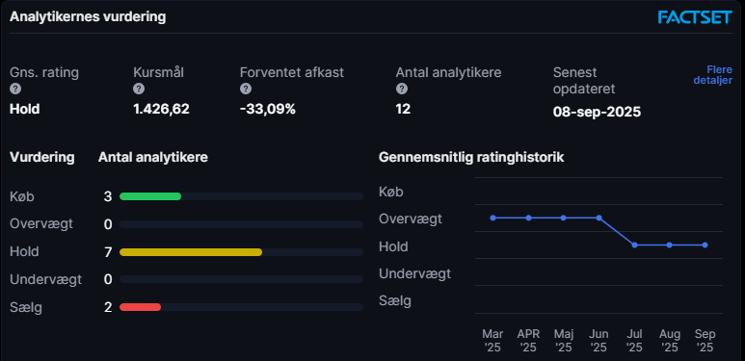This screenshot has height=361, width=745.
Task: Open the Flere detaljer link
Action: pos(712,75)
